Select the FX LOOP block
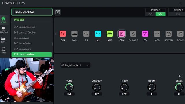The width and height of the screenshot is (185, 104). [133, 34]
